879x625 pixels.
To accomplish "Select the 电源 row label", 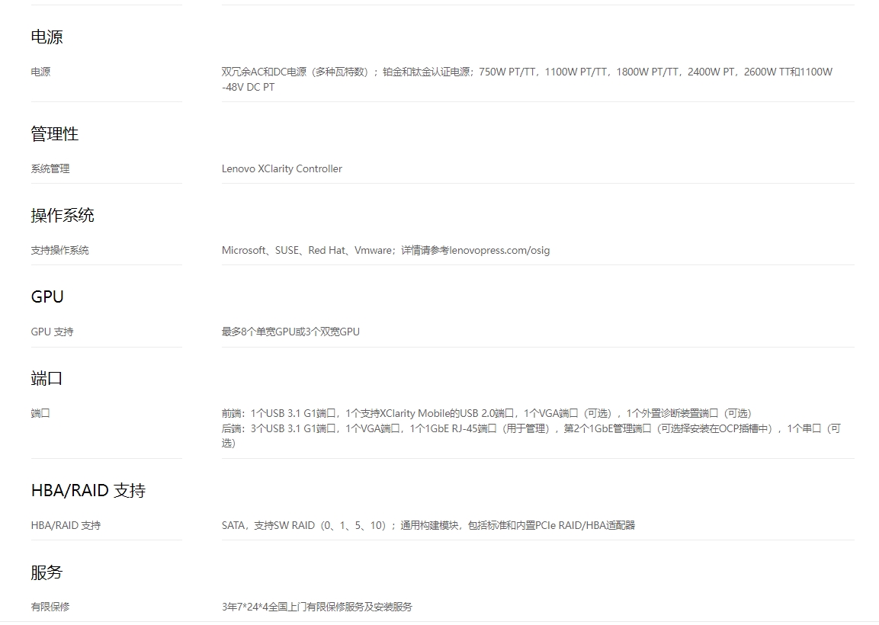I will point(40,72).
